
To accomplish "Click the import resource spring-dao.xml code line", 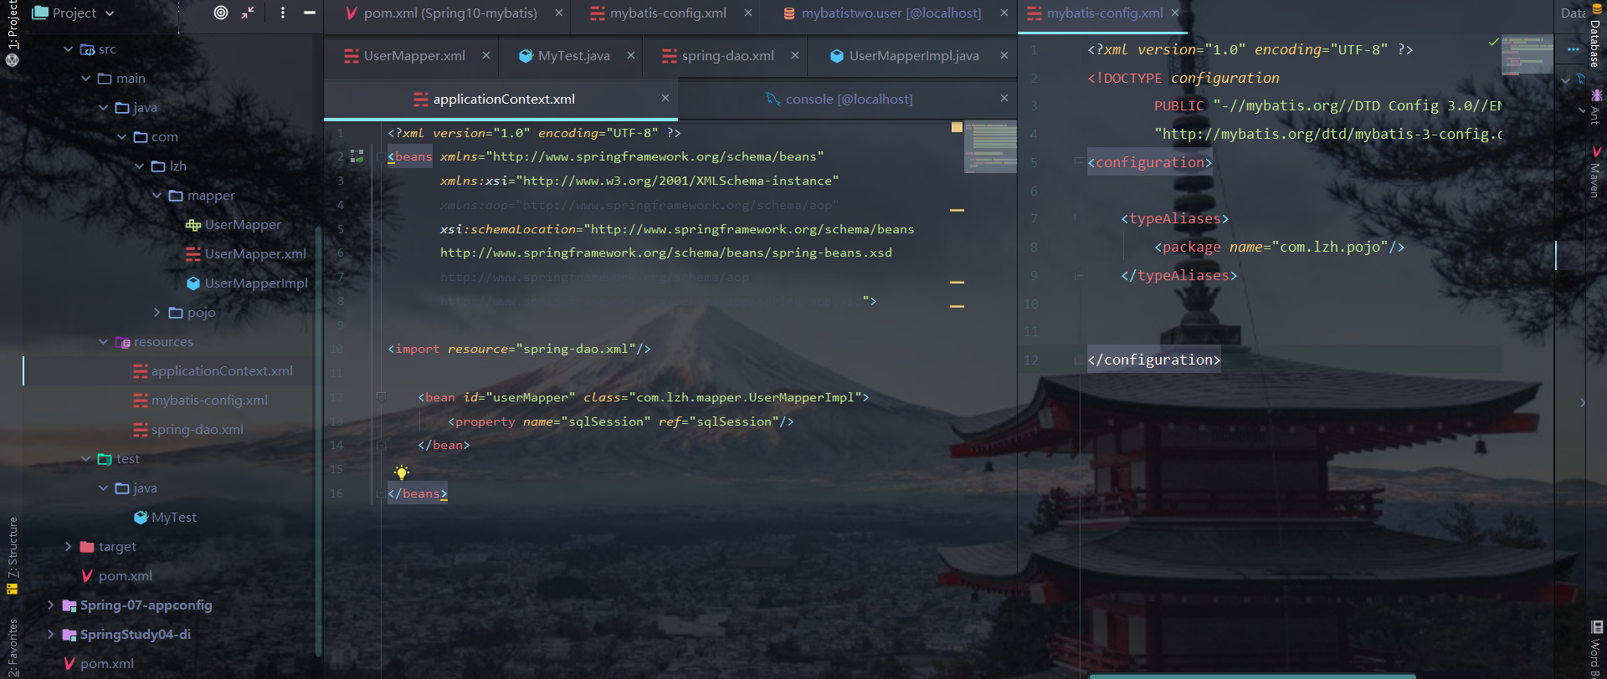I will click(519, 349).
